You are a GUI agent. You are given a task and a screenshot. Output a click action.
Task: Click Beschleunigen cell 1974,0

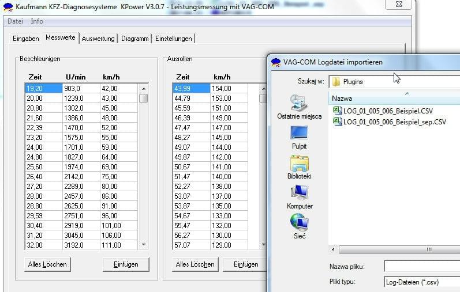[81, 167]
